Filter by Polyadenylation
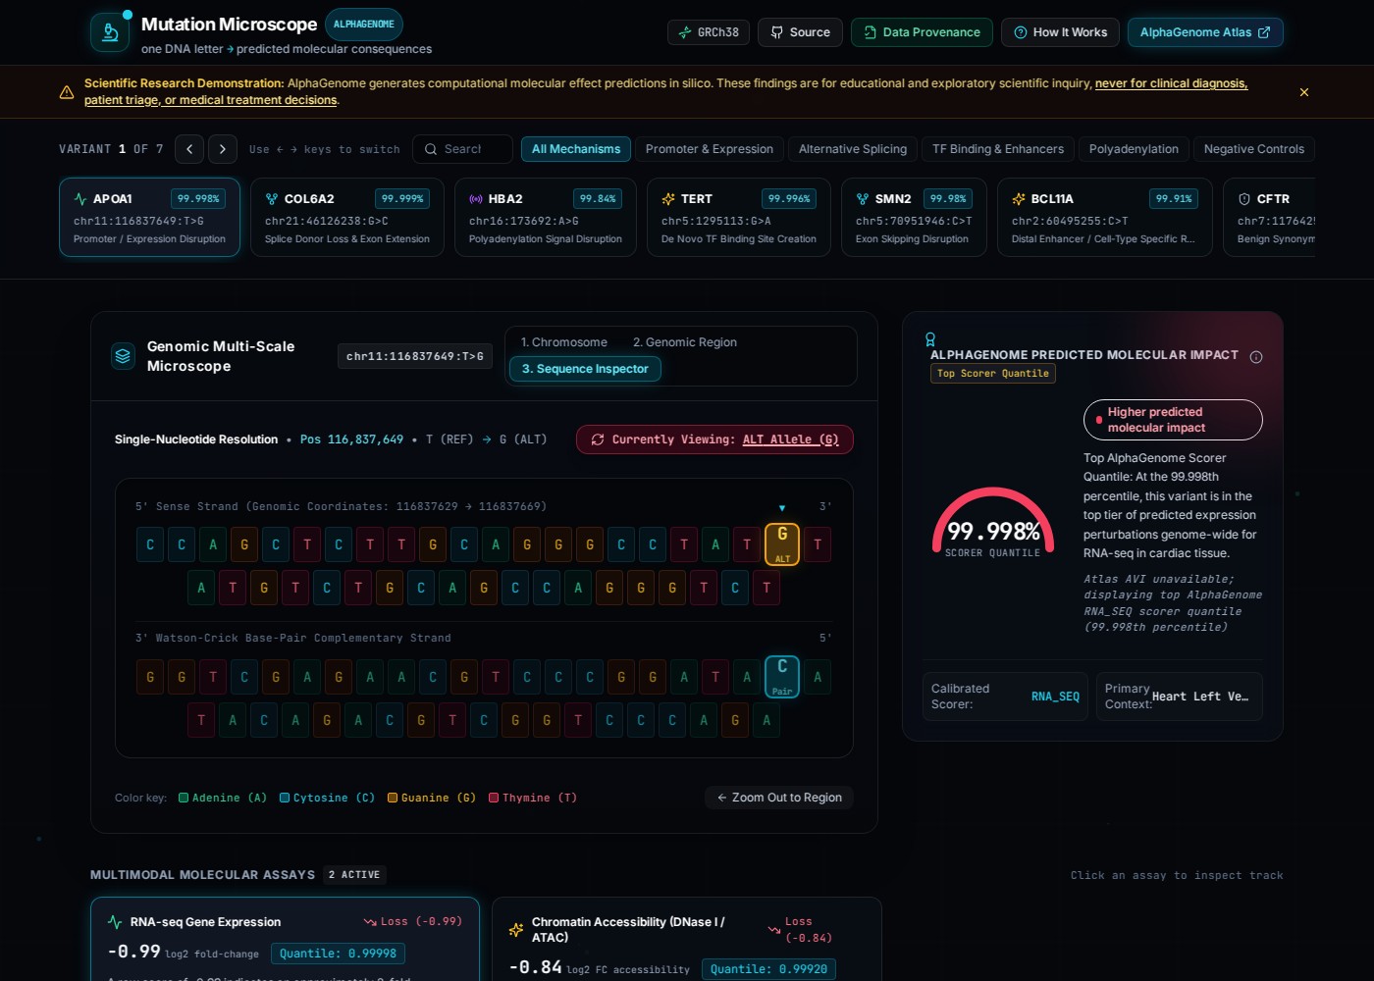The image size is (1374, 981). coord(1134,149)
